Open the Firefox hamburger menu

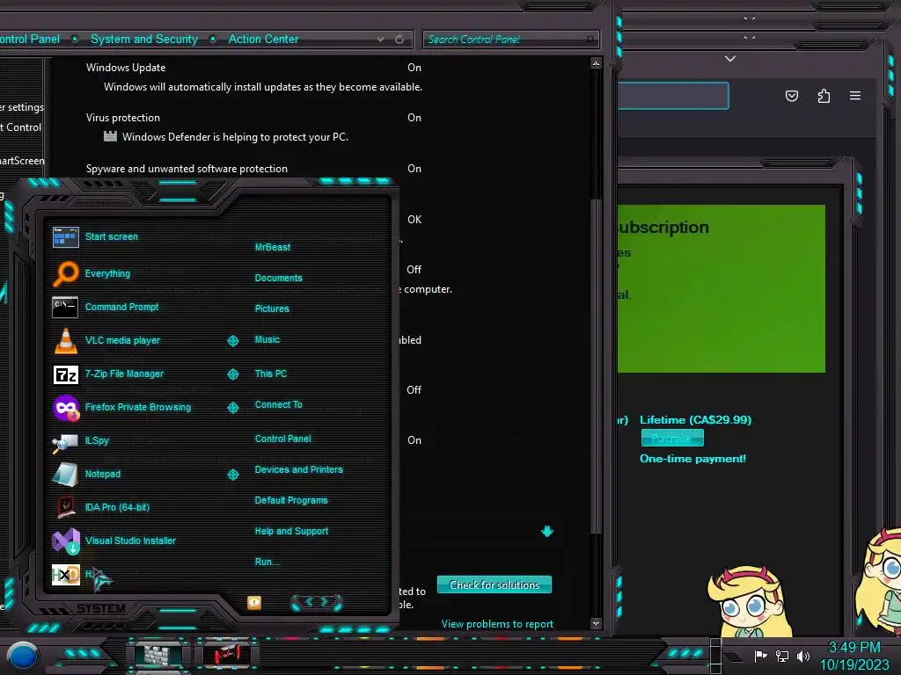pos(855,96)
